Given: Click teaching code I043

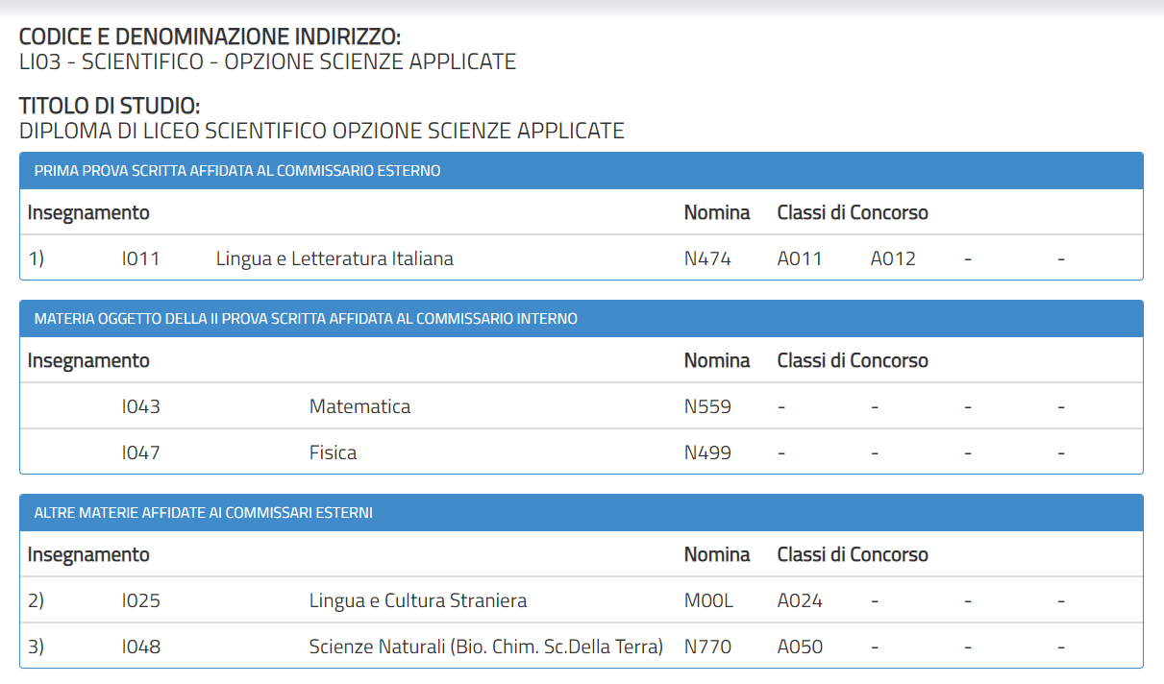Looking at the screenshot, I should tap(140, 406).
